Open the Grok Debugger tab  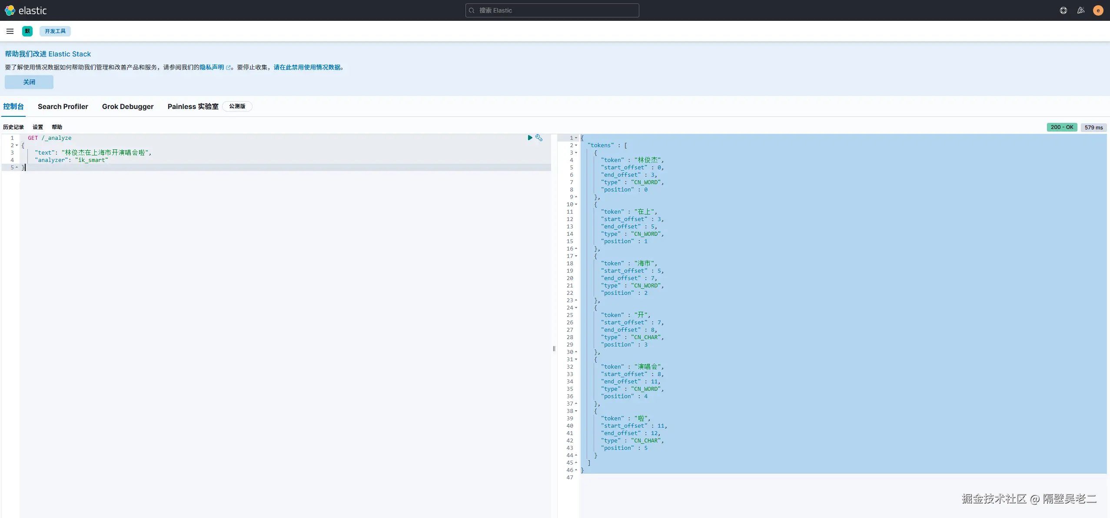(x=128, y=106)
